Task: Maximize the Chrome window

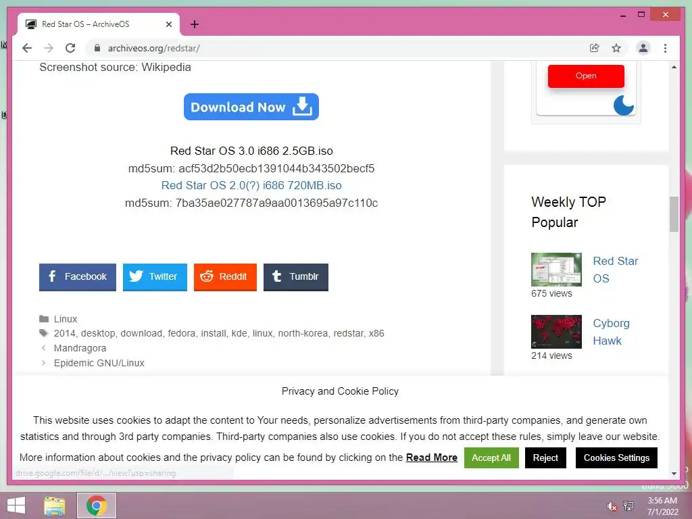Action: pos(641,15)
